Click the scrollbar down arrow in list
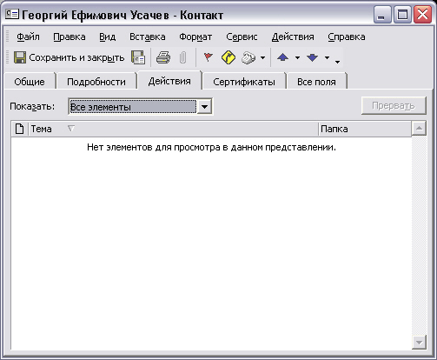 pyautogui.click(x=419, y=343)
